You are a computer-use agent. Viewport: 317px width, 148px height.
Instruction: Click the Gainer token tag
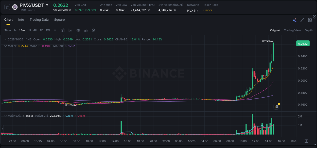(207, 10)
